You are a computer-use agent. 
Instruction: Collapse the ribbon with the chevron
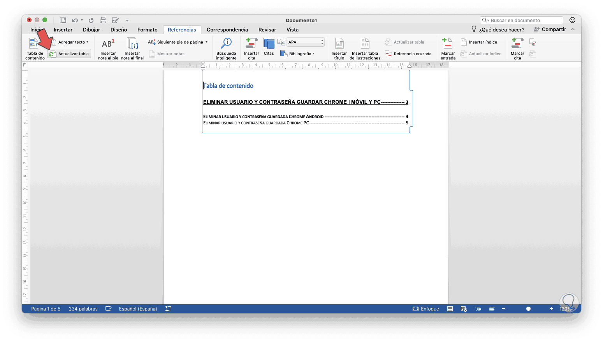click(x=573, y=30)
